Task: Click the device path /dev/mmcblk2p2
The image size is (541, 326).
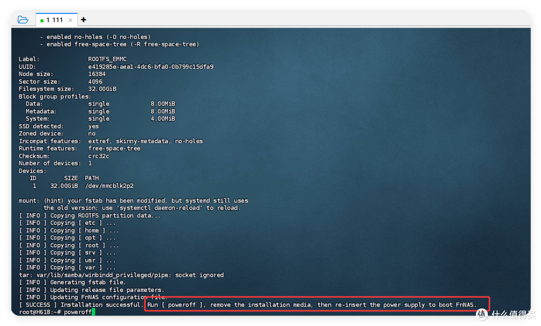Action: coord(109,186)
